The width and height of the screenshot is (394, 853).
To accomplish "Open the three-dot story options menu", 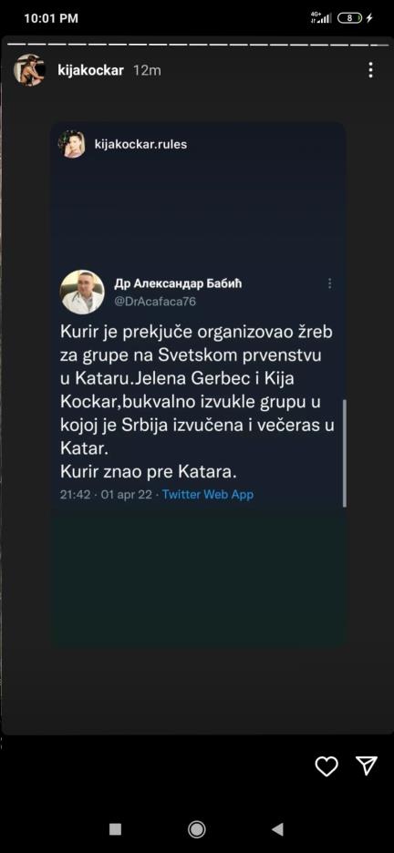I will coord(370,69).
